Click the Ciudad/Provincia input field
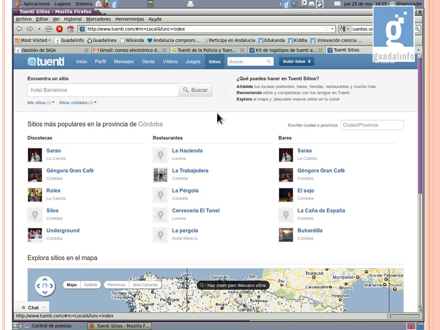The height and width of the screenshot is (330, 440). click(x=372, y=125)
